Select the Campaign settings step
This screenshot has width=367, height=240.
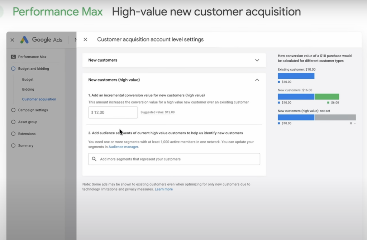(x=29, y=110)
